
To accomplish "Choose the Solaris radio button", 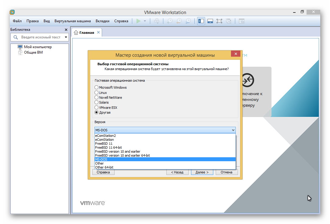I will (x=97, y=102).
